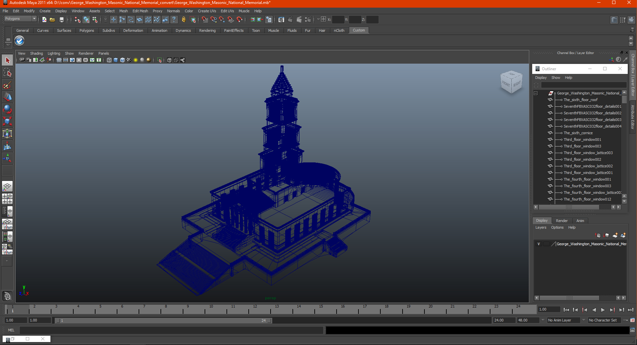This screenshot has height=345, width=637.
Task: Open the Shading viewport menu
Action: coord(36,53)
